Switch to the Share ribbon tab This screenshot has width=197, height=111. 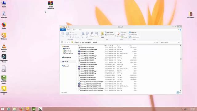coord(74,30)
